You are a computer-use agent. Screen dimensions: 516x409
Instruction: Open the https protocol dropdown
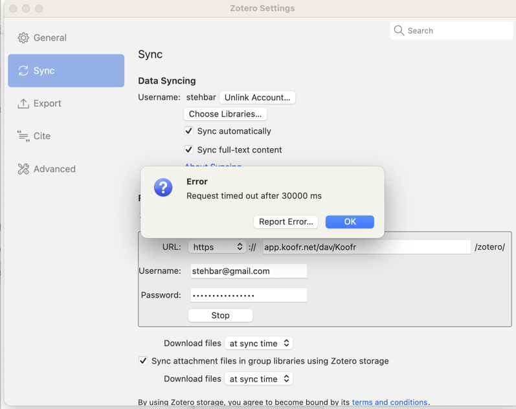[217, 247]
